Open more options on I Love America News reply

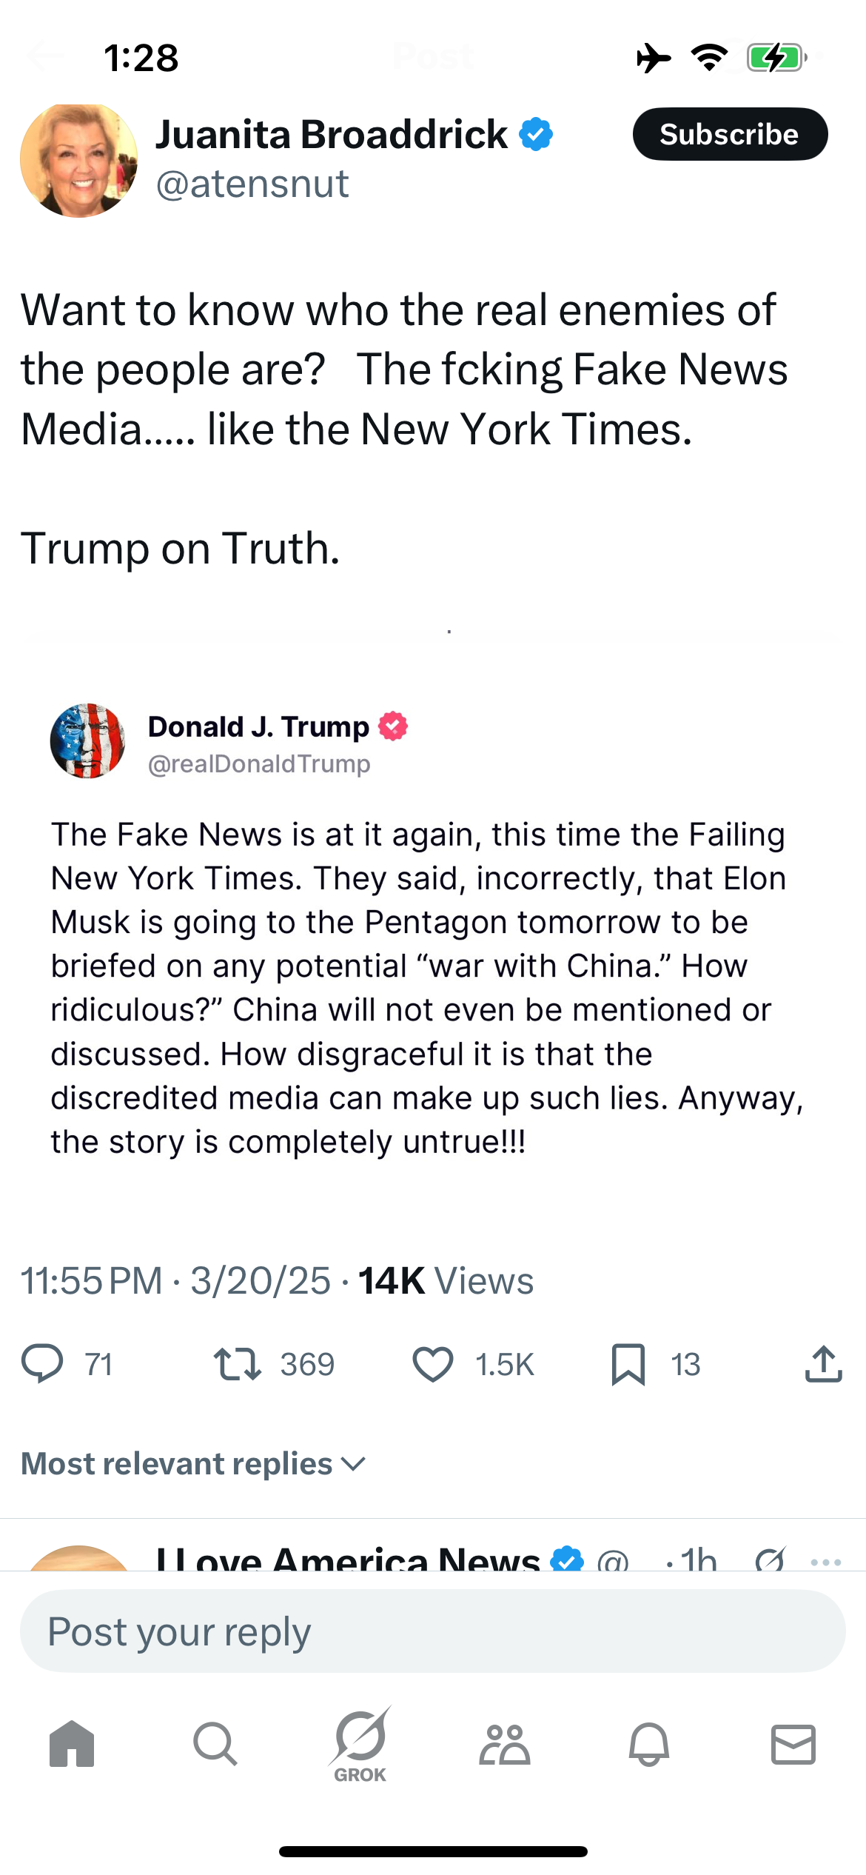pos(826,1562)
